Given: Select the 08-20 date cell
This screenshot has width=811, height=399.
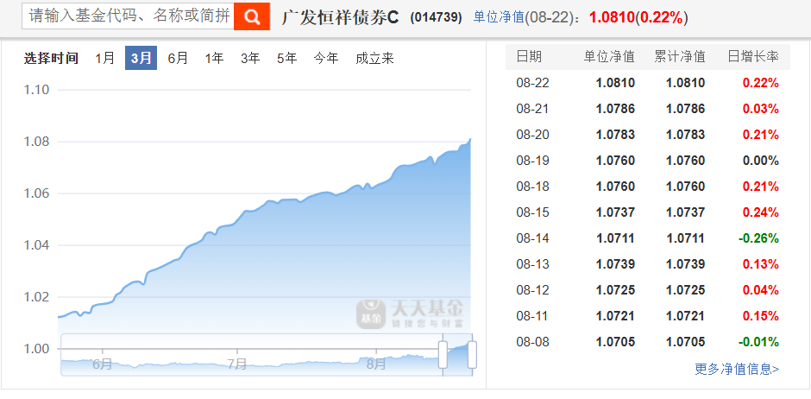Looking at the screenshot, I should (532, 135).
